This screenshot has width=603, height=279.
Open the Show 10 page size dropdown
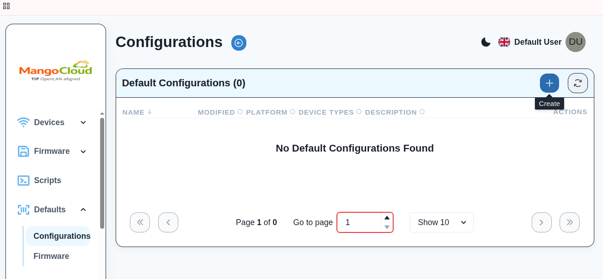[441, 222]
